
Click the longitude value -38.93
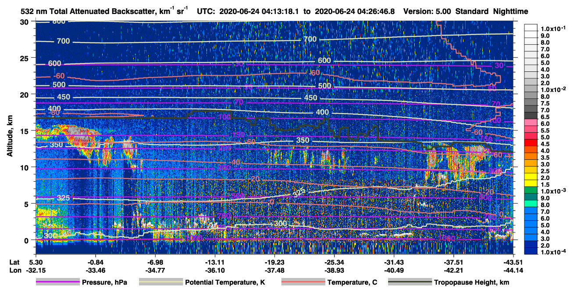[334, 270]
